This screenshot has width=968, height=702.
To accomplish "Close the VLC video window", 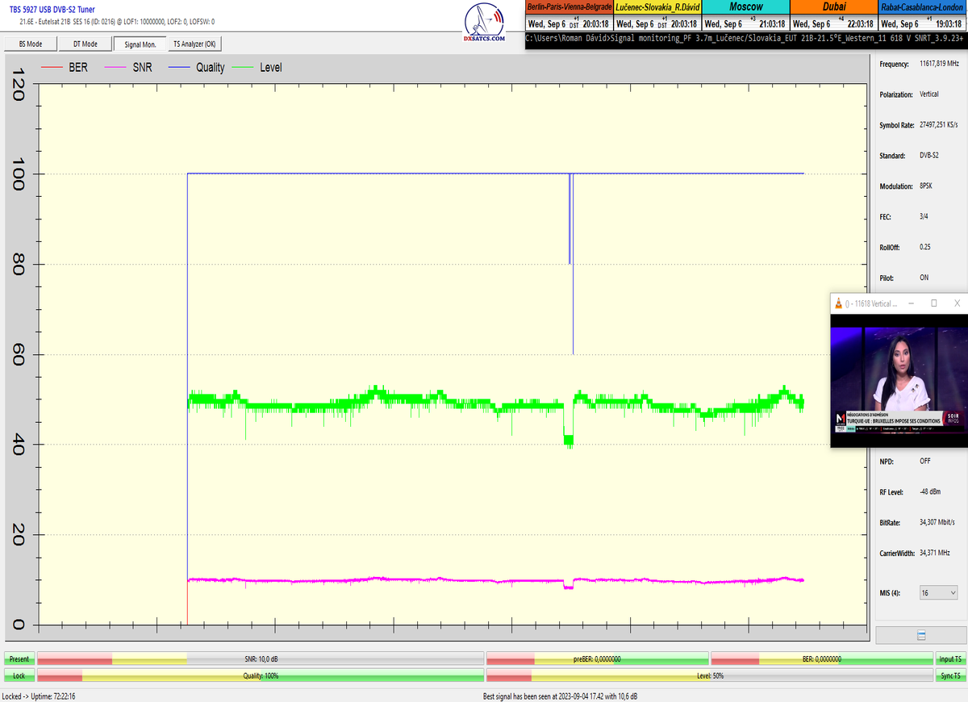I will click(957, 303).
